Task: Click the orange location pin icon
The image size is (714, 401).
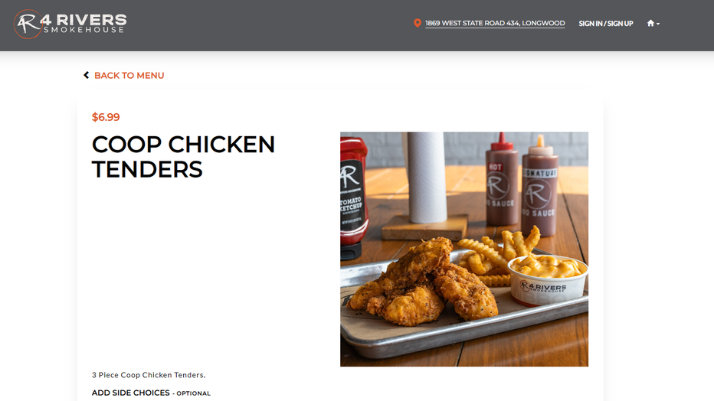Action: click(x=417, y=23)
